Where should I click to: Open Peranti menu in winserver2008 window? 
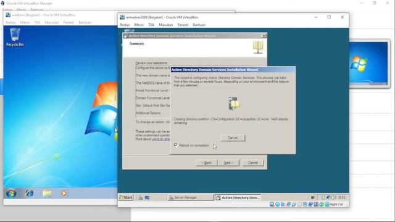coord(183,25)
